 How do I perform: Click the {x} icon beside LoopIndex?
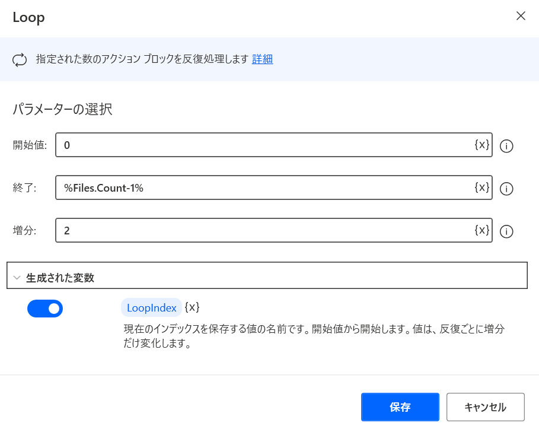pos(192,307)
